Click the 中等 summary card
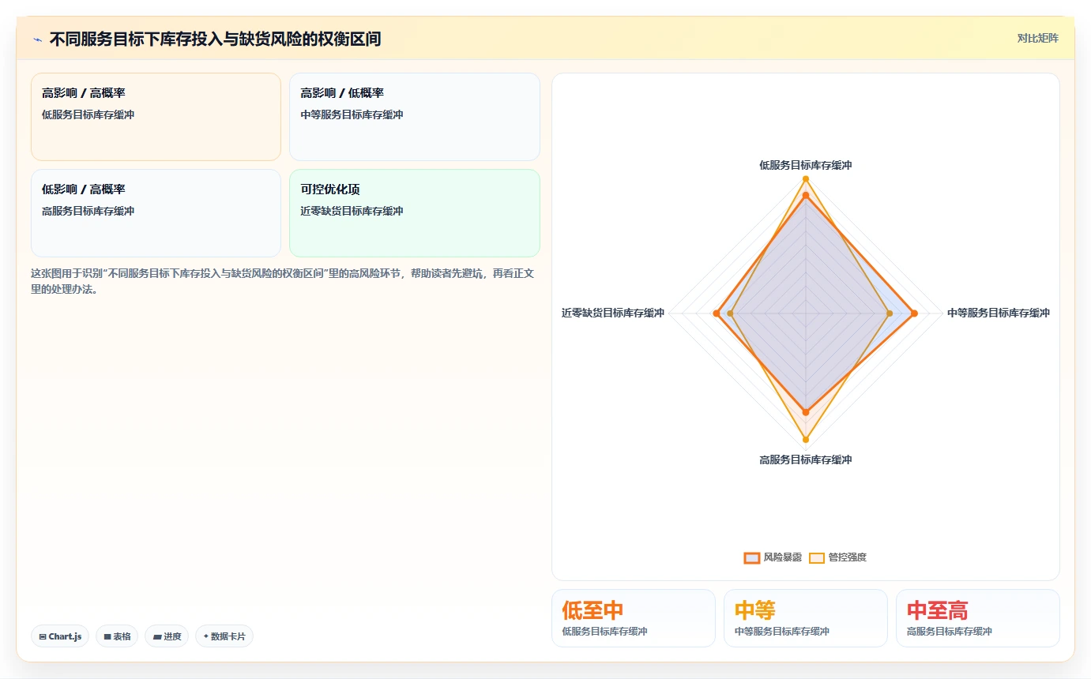Image resolution: width=1091 pixels, height=679 pixels. [806, 618]
